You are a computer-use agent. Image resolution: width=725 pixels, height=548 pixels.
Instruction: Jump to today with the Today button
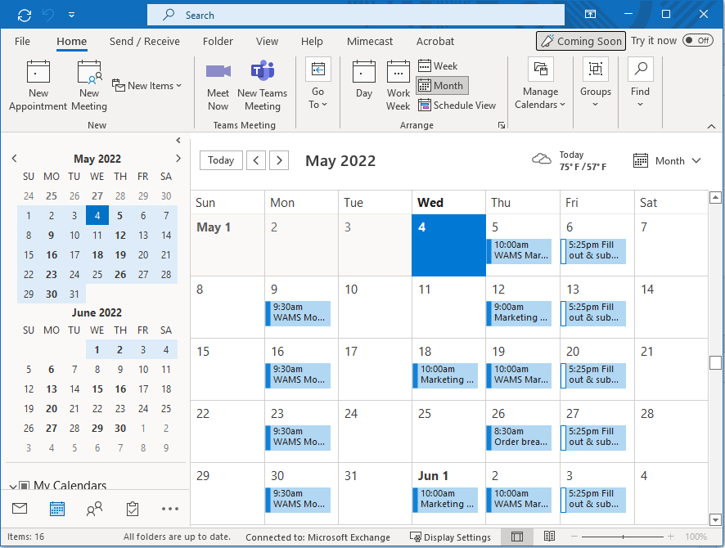(220, 160)
